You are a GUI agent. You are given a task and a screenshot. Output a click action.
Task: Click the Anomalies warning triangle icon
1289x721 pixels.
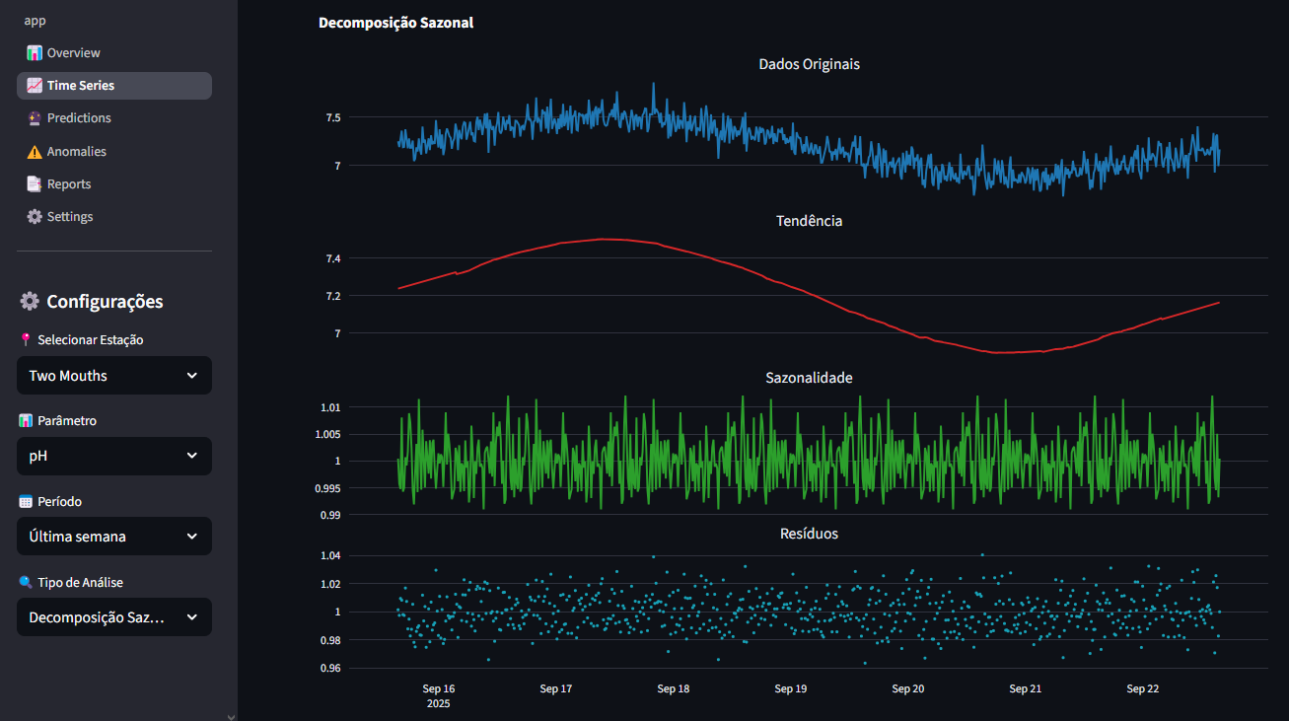click(x=35, y=152)
